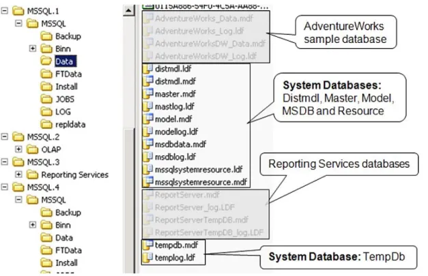This screenshot has width=428, height=276.
Task: Click the tree pane vertical scrollbar thumb
Action: point(128,200)
